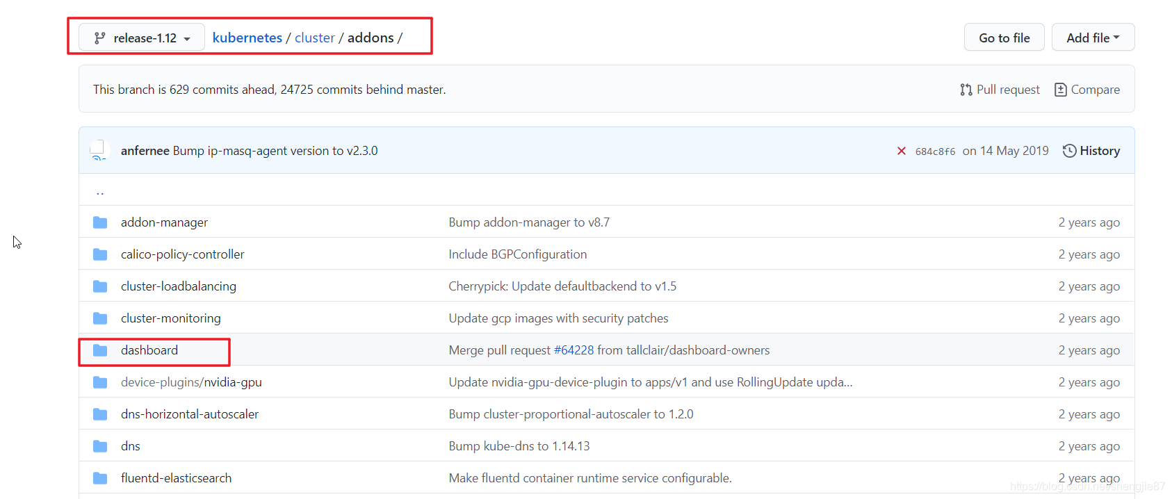
Task: Navigate to kubernetes repository root link
Action: [247, 38]
